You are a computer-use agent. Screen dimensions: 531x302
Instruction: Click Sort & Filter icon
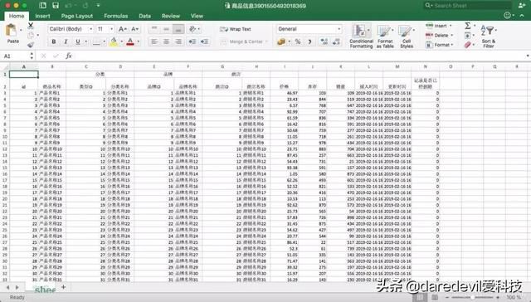(489, 36)
